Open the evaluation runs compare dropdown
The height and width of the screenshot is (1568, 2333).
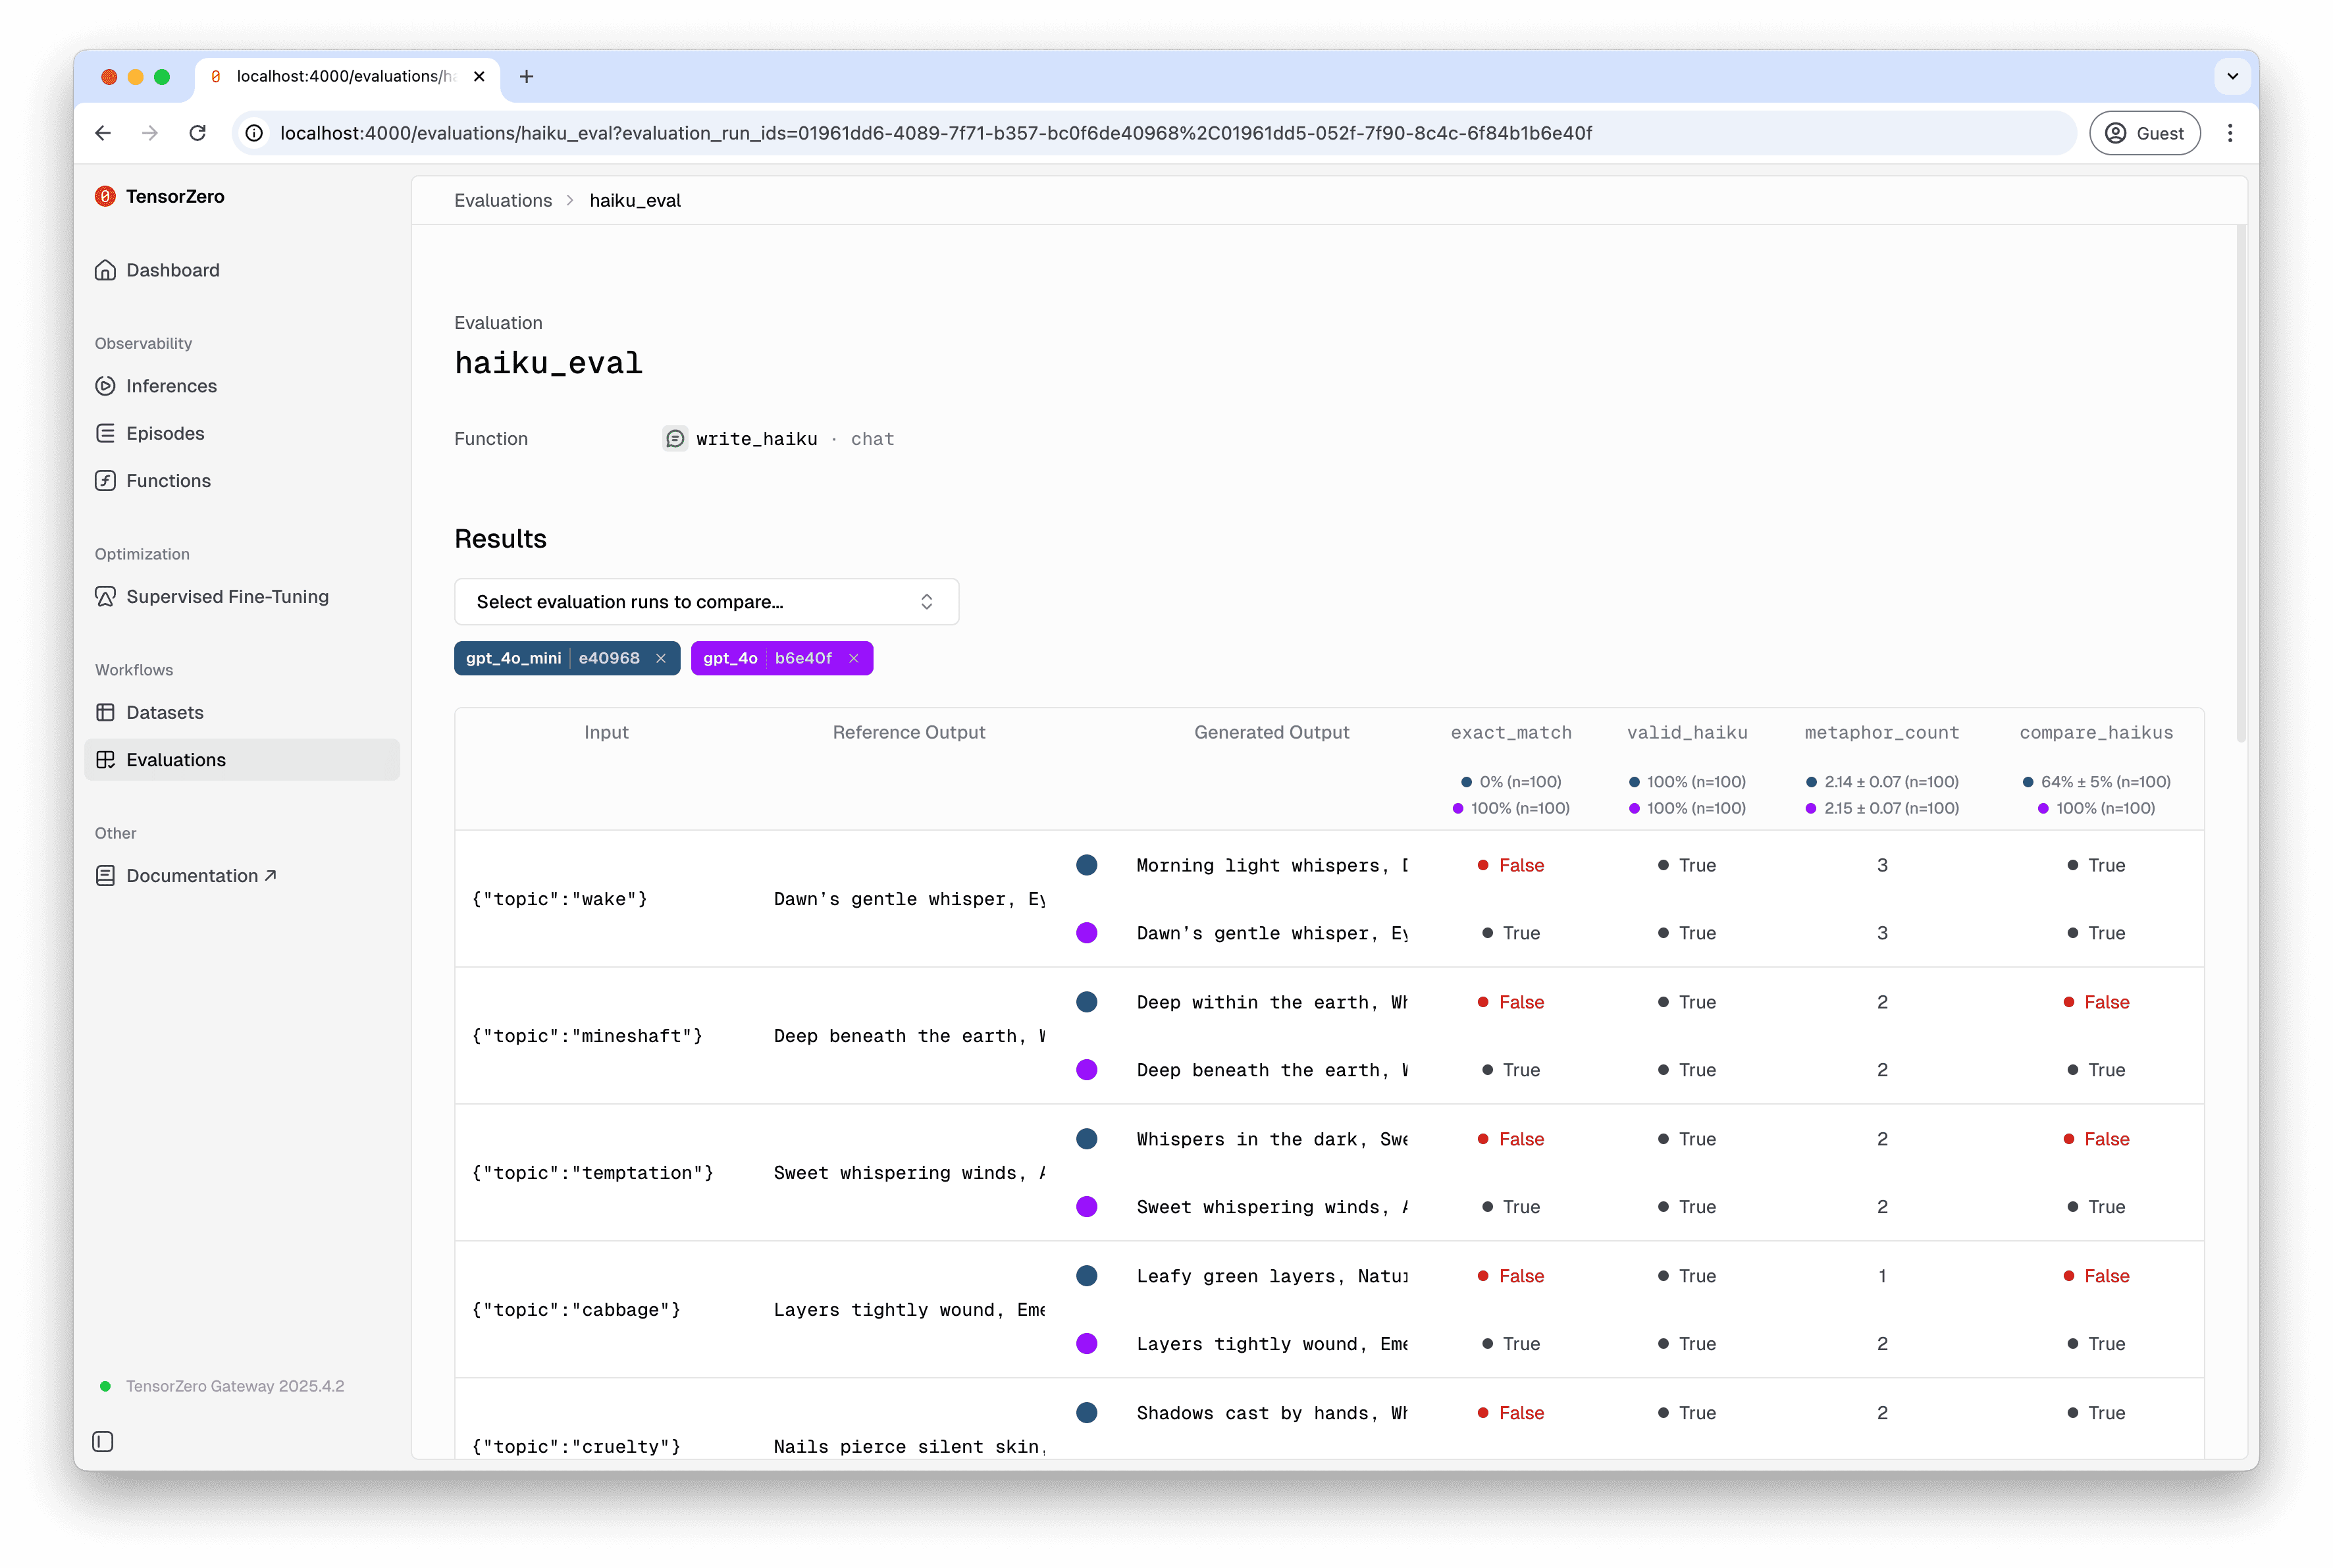pos(706,601)
